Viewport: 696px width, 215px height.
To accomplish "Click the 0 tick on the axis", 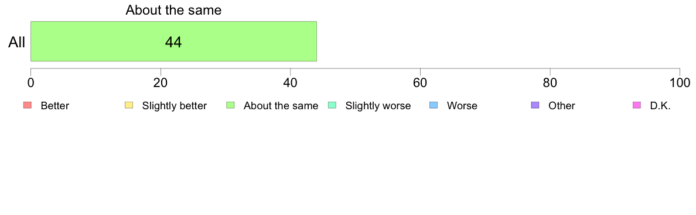I will pyautogui.click(x=30, y=83).
